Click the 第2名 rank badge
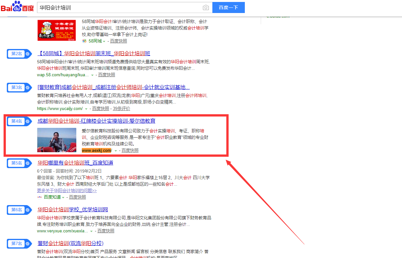Image resolution: width=402 pixels, height=258 pixels. click(x=19, y=54)
